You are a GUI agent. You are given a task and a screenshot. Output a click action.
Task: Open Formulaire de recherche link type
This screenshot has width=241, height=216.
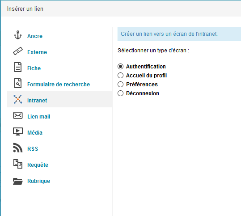[x=59, y=85]
